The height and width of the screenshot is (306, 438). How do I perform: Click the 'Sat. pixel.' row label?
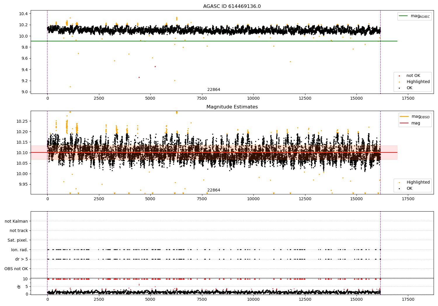click(18, 240)
